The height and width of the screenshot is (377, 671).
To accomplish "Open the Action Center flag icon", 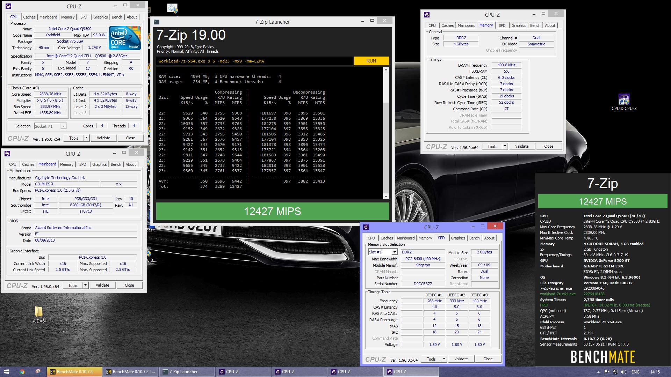I will pos(607,372).
